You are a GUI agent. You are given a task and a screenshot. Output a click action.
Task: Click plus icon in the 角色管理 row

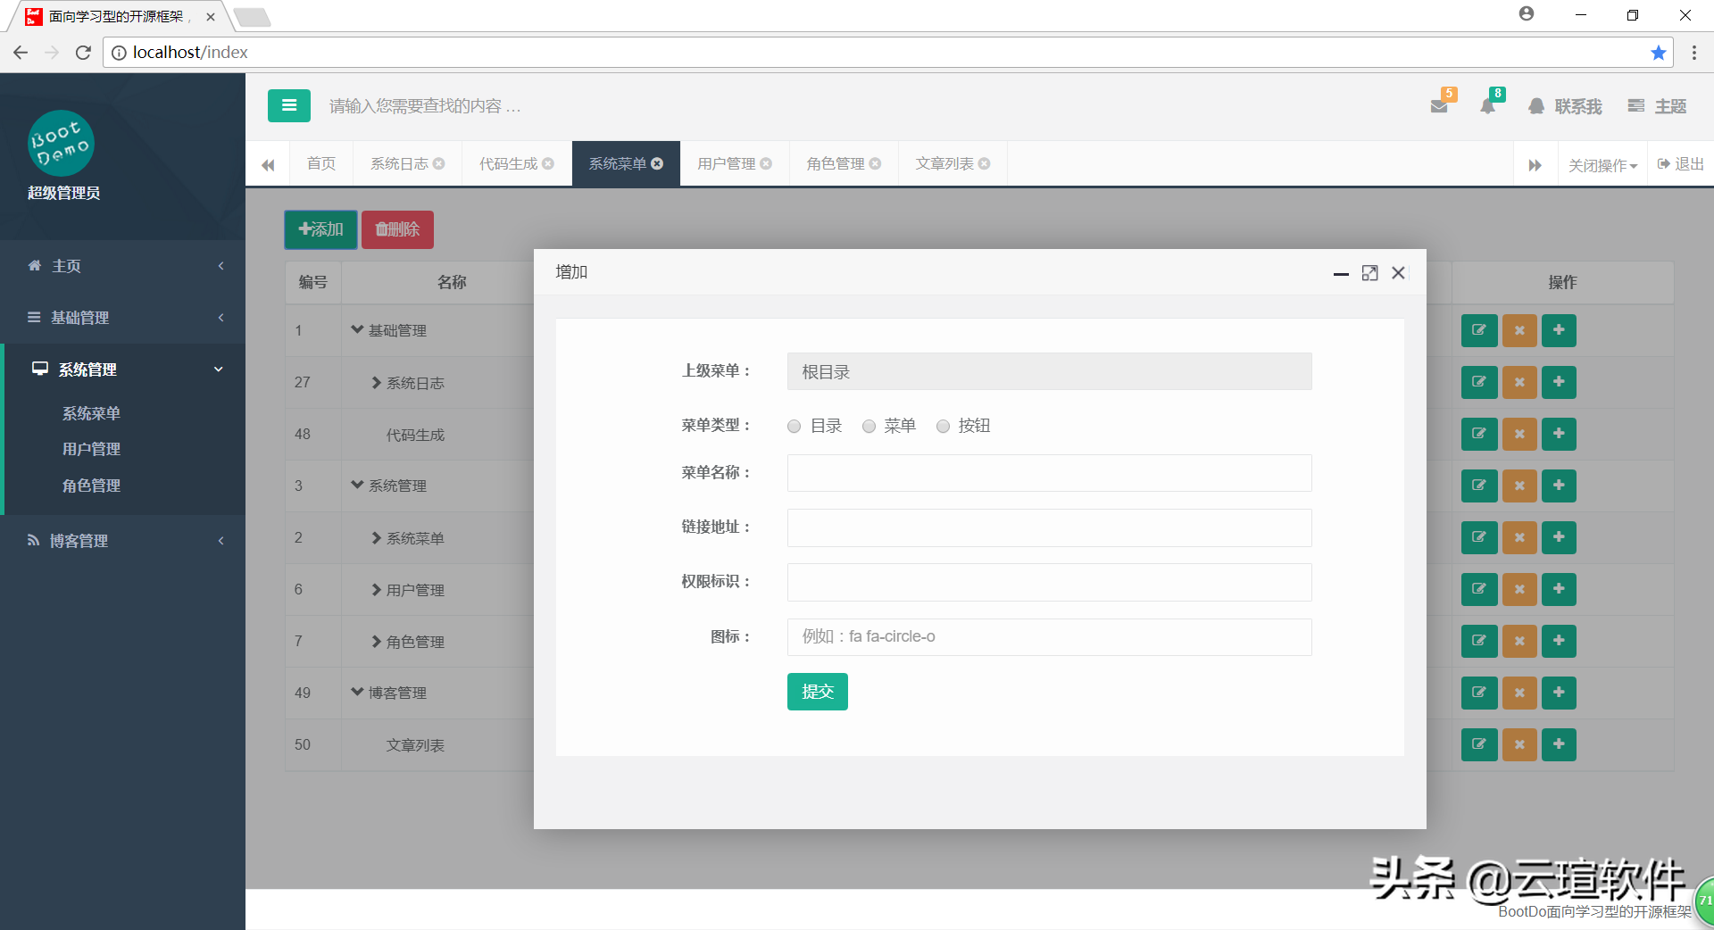coord(1559,641)
